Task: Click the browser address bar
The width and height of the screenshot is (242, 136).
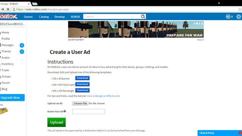Action: pos(125,9)
